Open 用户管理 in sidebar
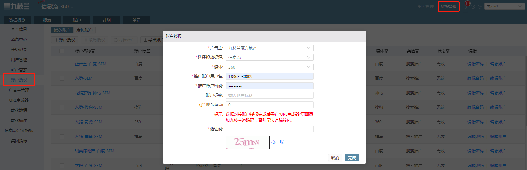The width and height of the screenshot is (527, 170). pos(19,59)
